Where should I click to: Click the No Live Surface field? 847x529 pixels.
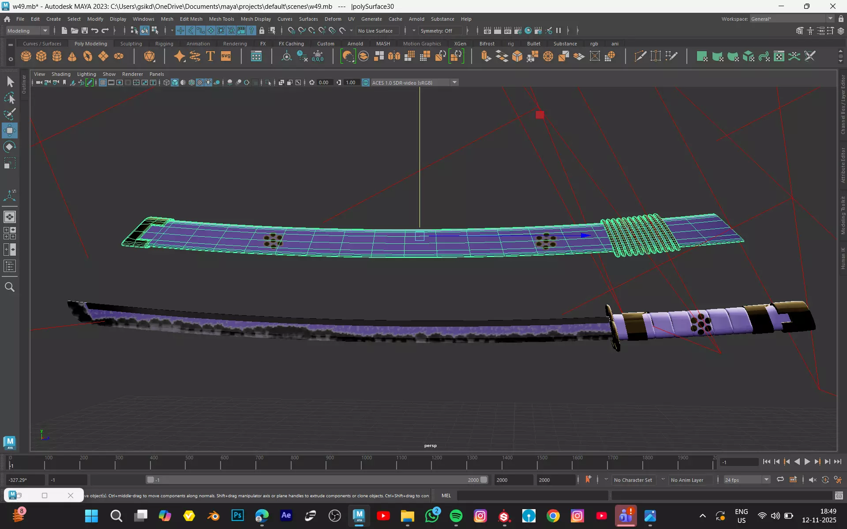377,30
